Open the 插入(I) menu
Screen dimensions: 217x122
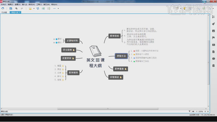pyautogui.click(x=24, y=5)
